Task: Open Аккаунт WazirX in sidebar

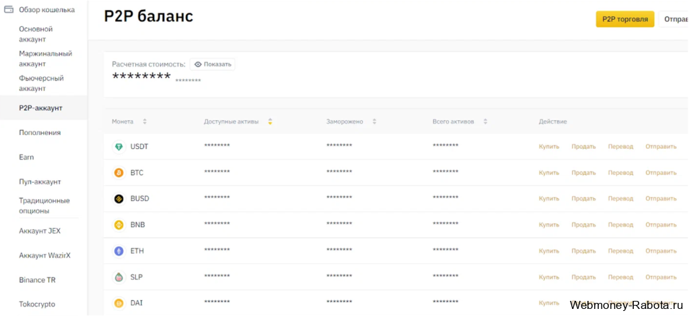Action: pyautogui.click(x=45, y=255)
